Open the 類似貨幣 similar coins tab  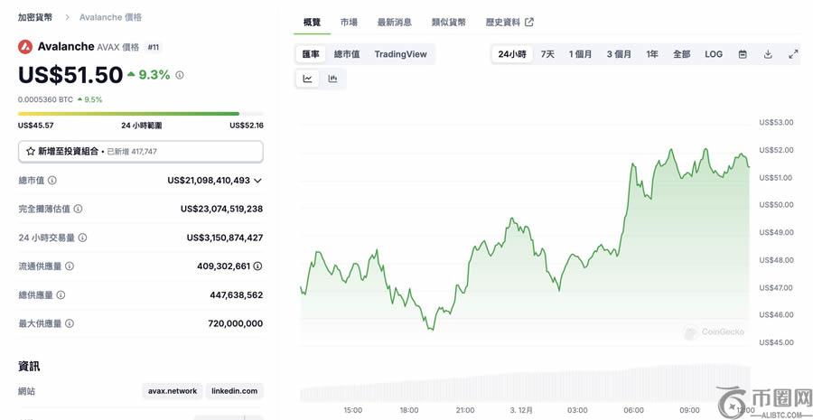(x=448, y=23)
